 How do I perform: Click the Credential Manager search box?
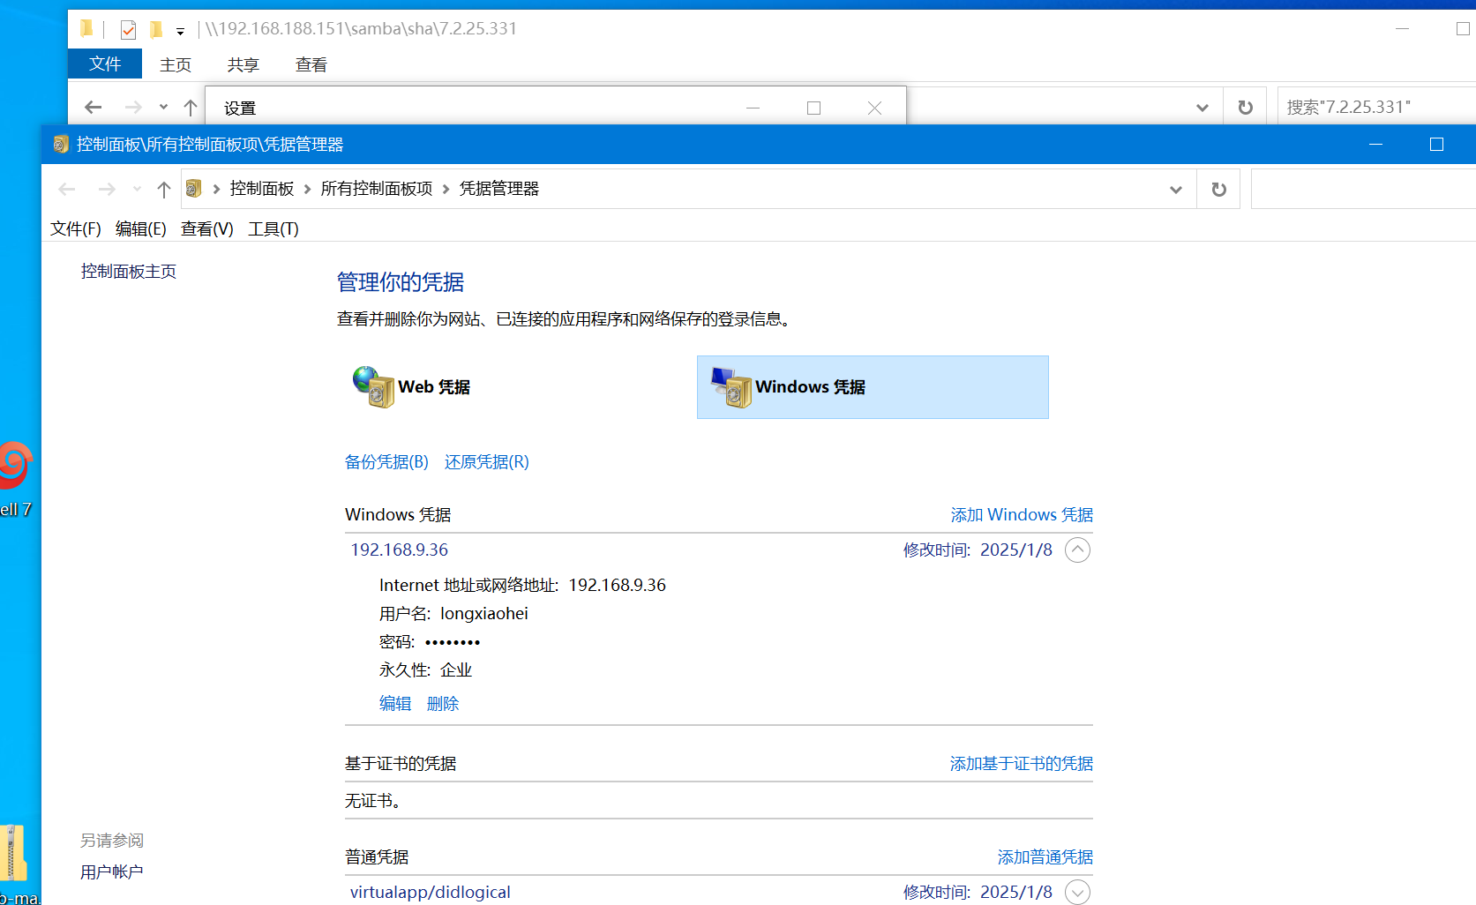pyautogui.click(x=1363, y=189)
